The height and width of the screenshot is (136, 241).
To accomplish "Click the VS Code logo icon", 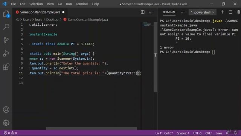I will click(x=4, y=4).
